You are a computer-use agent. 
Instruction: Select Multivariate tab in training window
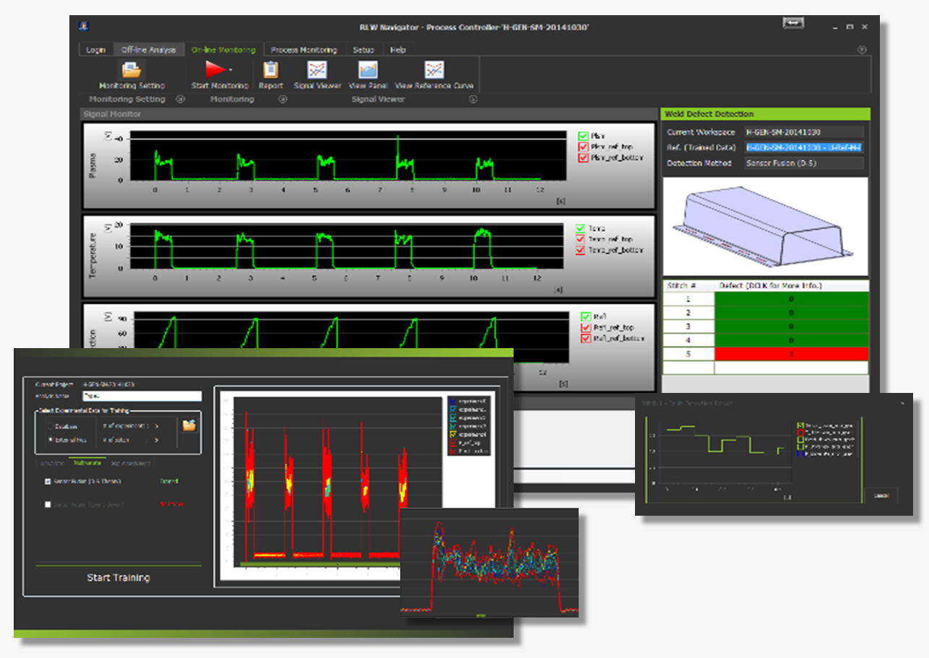click(x=87, y=463)
